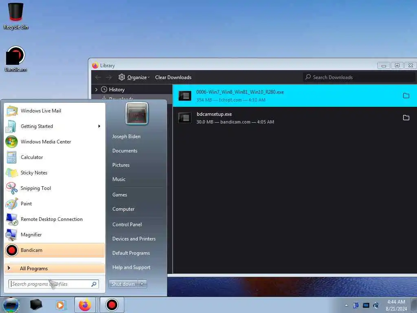Open Remote Desktop Connection icon

(12, 219)
